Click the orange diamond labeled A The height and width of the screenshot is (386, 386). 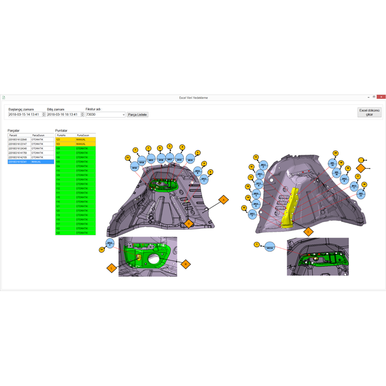[223, 200]
